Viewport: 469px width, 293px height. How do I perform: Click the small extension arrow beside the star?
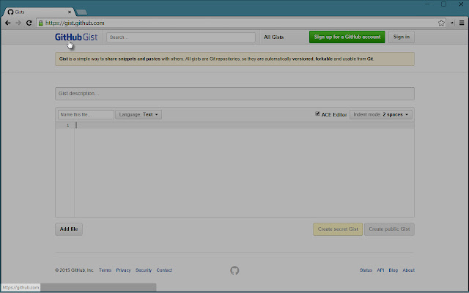tap(452, 23)
